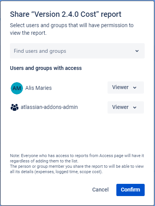Screen dimensions: 155x206
Task: Click the chevron arrow in Alis Maries' role selector
Action: [x=135, y=88]
